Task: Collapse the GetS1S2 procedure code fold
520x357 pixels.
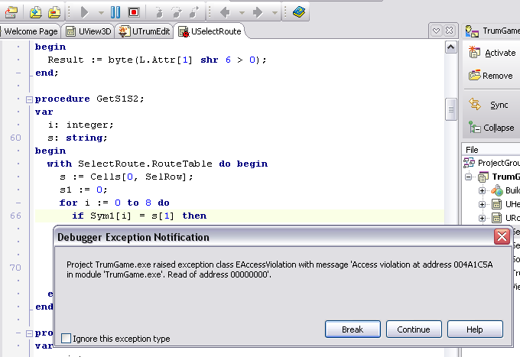Action: (29, 99)
